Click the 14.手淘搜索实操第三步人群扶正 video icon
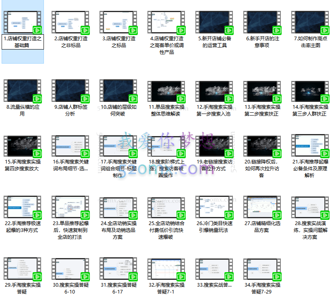The height and width of the screenshot is (306, 334). tap(311, 91)
